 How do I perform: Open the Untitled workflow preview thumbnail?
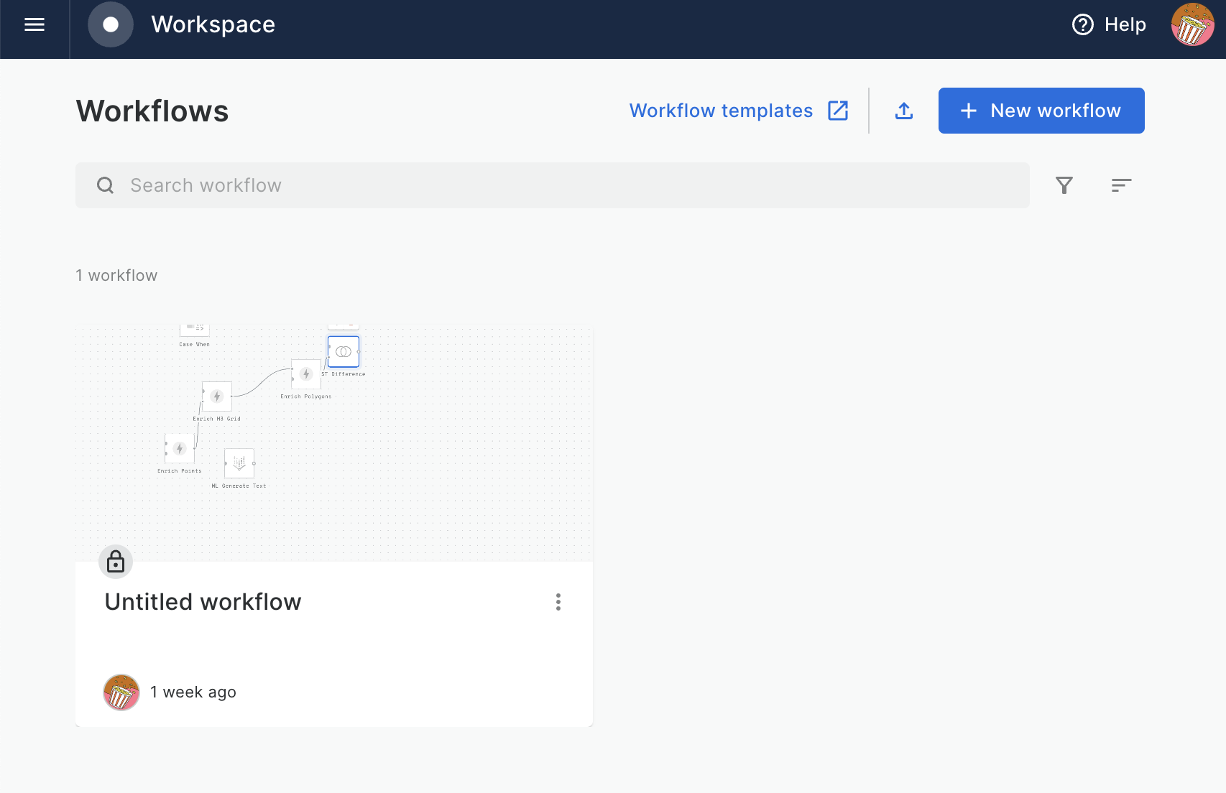point(431,445)
